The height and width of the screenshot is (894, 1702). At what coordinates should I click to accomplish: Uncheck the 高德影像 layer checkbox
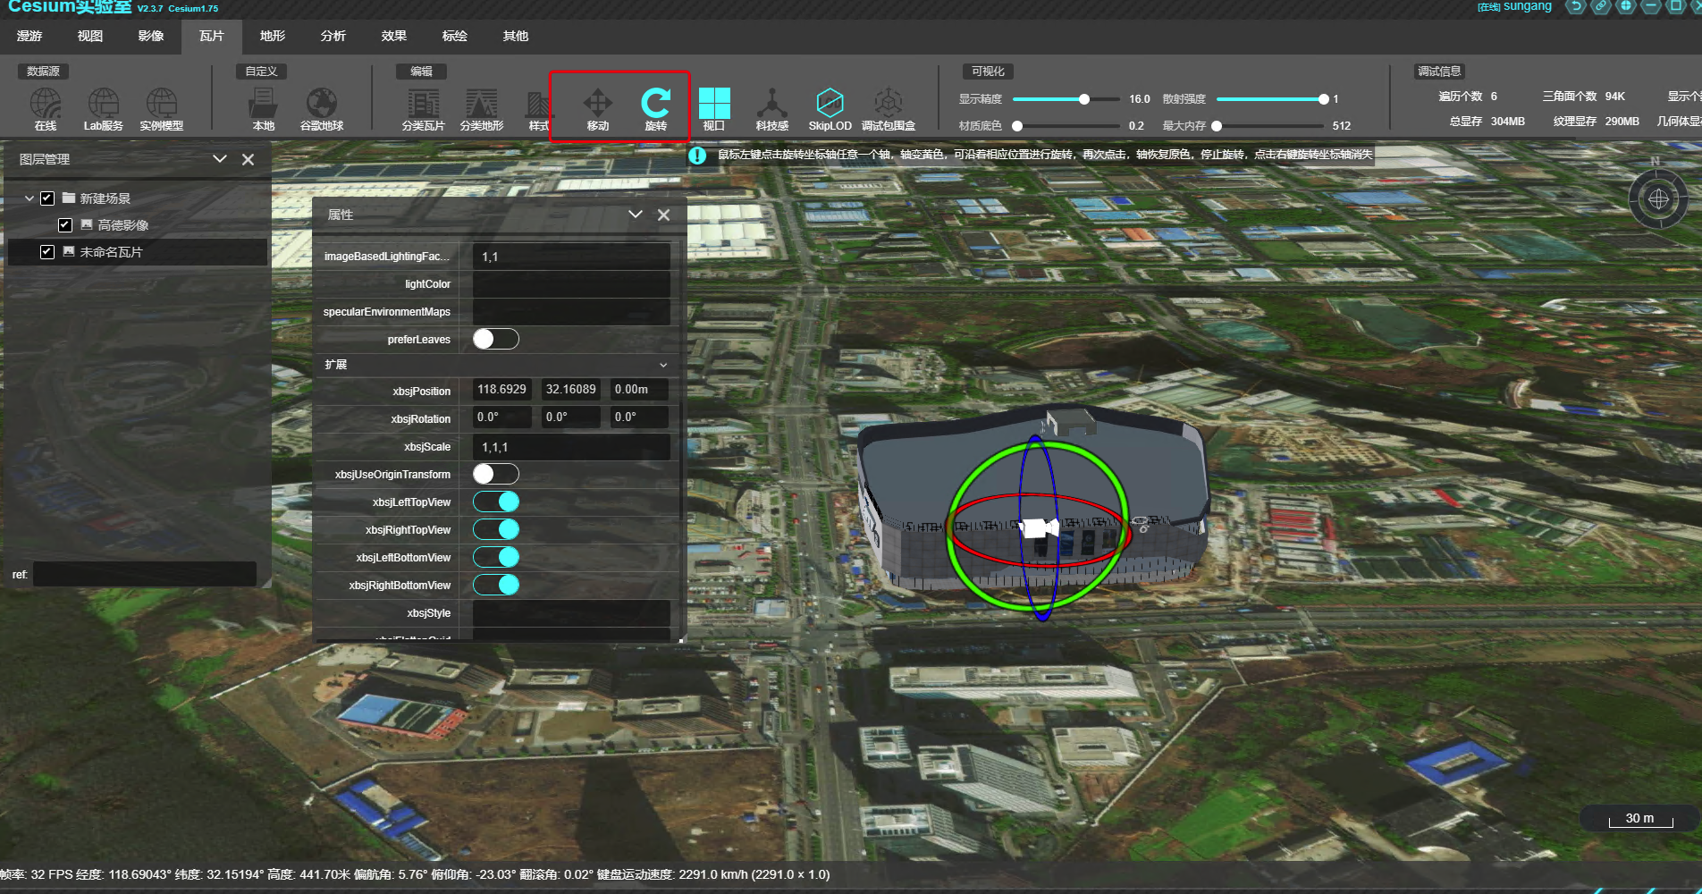[65, 225]
